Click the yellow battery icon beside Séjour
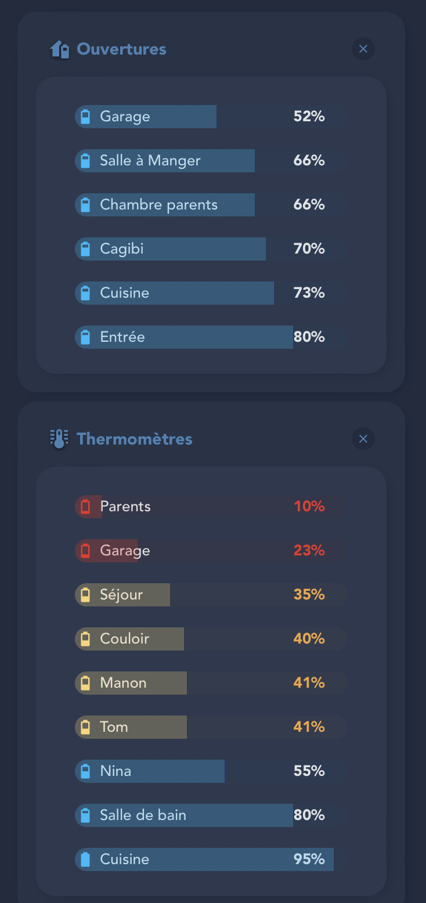Viewport: 426px width, 903px height. tap(85, 595)
